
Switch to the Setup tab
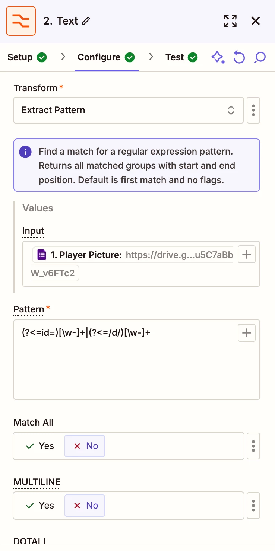27,57
